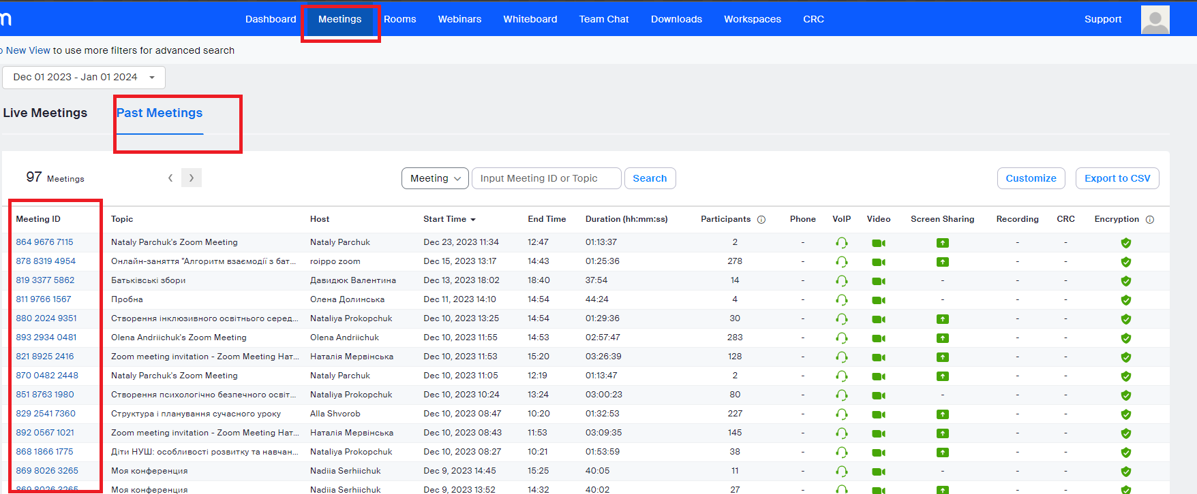Open the date range dropdown
This screenshot has height=494, width=1197.
point(84,78)
